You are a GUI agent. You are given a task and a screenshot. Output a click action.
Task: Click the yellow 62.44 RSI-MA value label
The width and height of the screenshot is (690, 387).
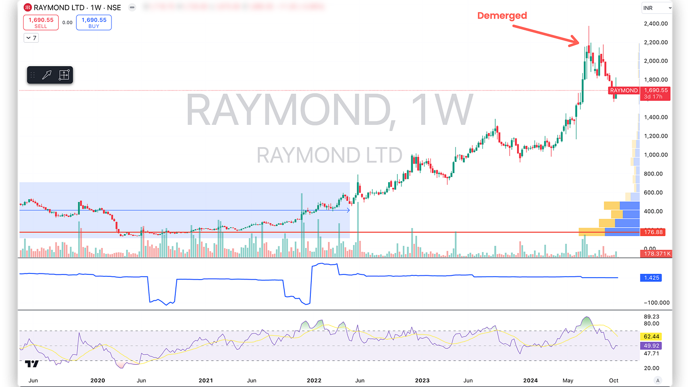click(651, 336)
